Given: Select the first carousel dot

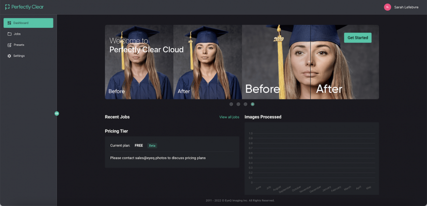Looking at the screenshot, I should pyautogui.click(x=231, y=104).
